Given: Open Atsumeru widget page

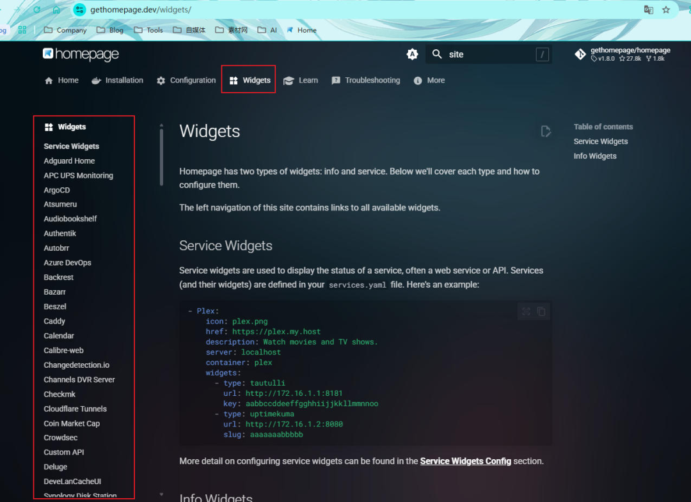Looking at the screenshot, I should point(60,205).
